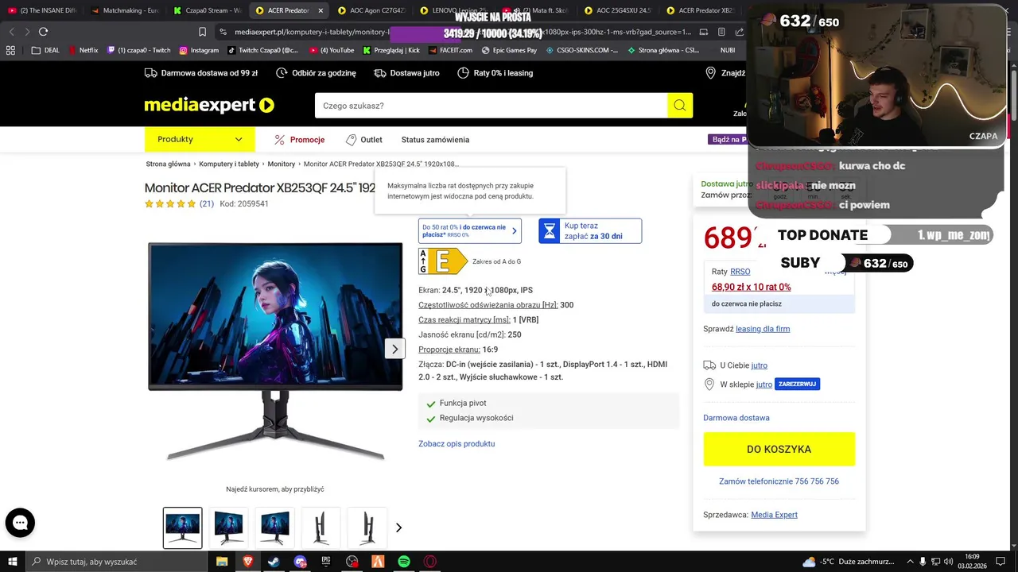The height and width of the screenshot is (572, 1018).
Task: Click the Windows Start button
Action: [x=12, y=562]
